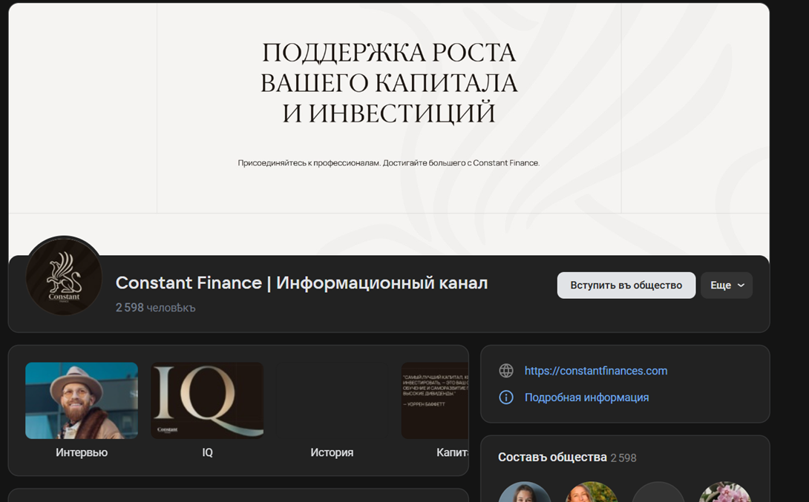This screenshot has height=502, width=809.
Task: Open the first member avatar in Составъ общества
Action: click(524, 492)
